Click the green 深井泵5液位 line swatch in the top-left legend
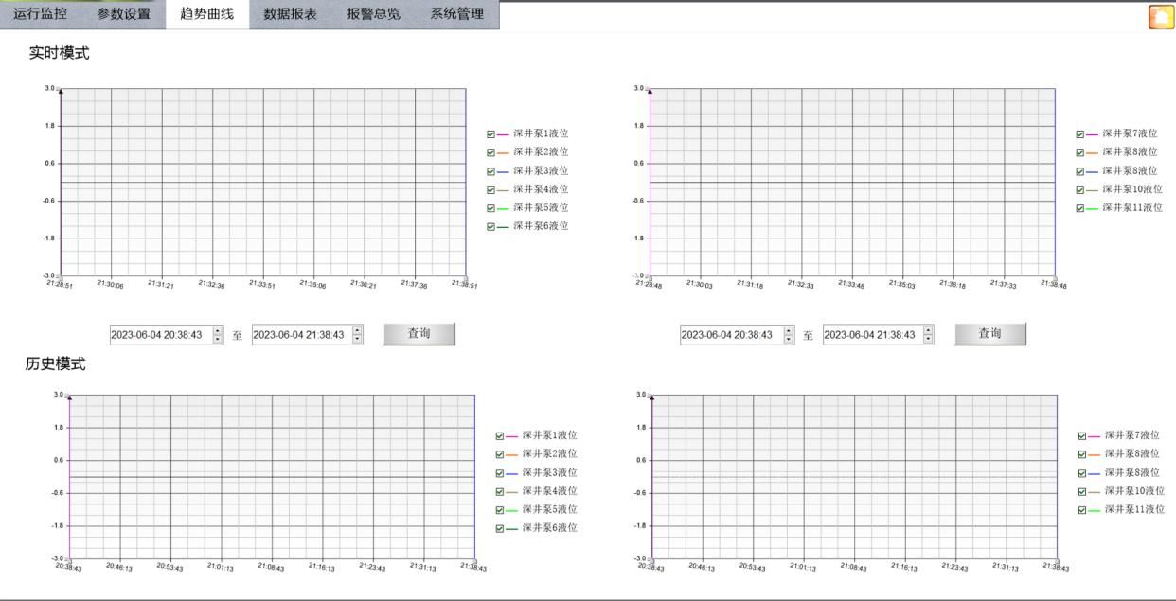Image resolution: width=1176 pixels, height=601 pixels. [503, 208]
